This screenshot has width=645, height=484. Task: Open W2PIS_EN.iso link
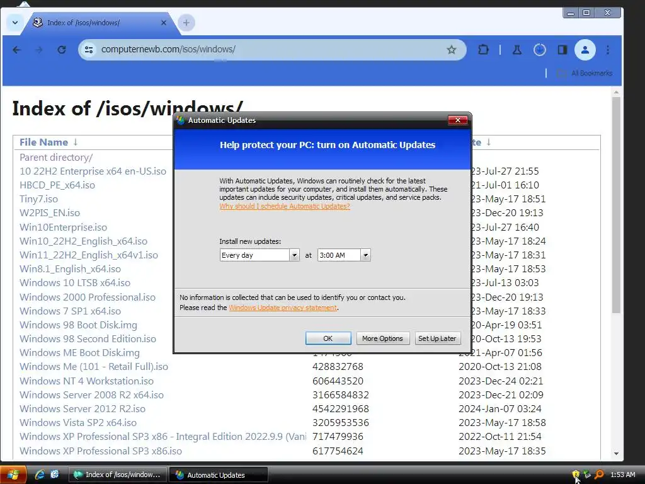click(x=50, y=213)
